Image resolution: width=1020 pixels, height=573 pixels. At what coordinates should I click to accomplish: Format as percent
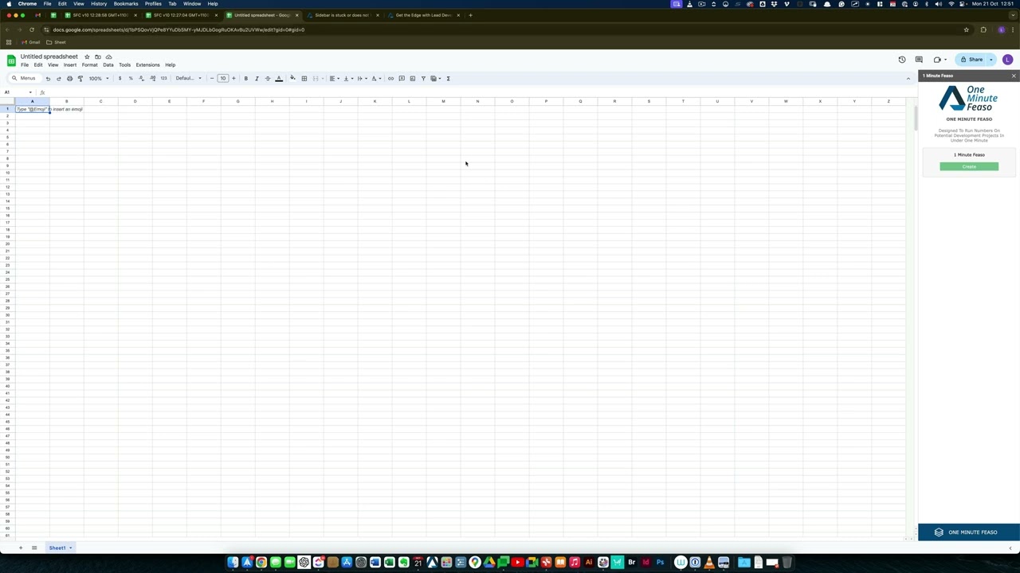click(x=131, y=78)
